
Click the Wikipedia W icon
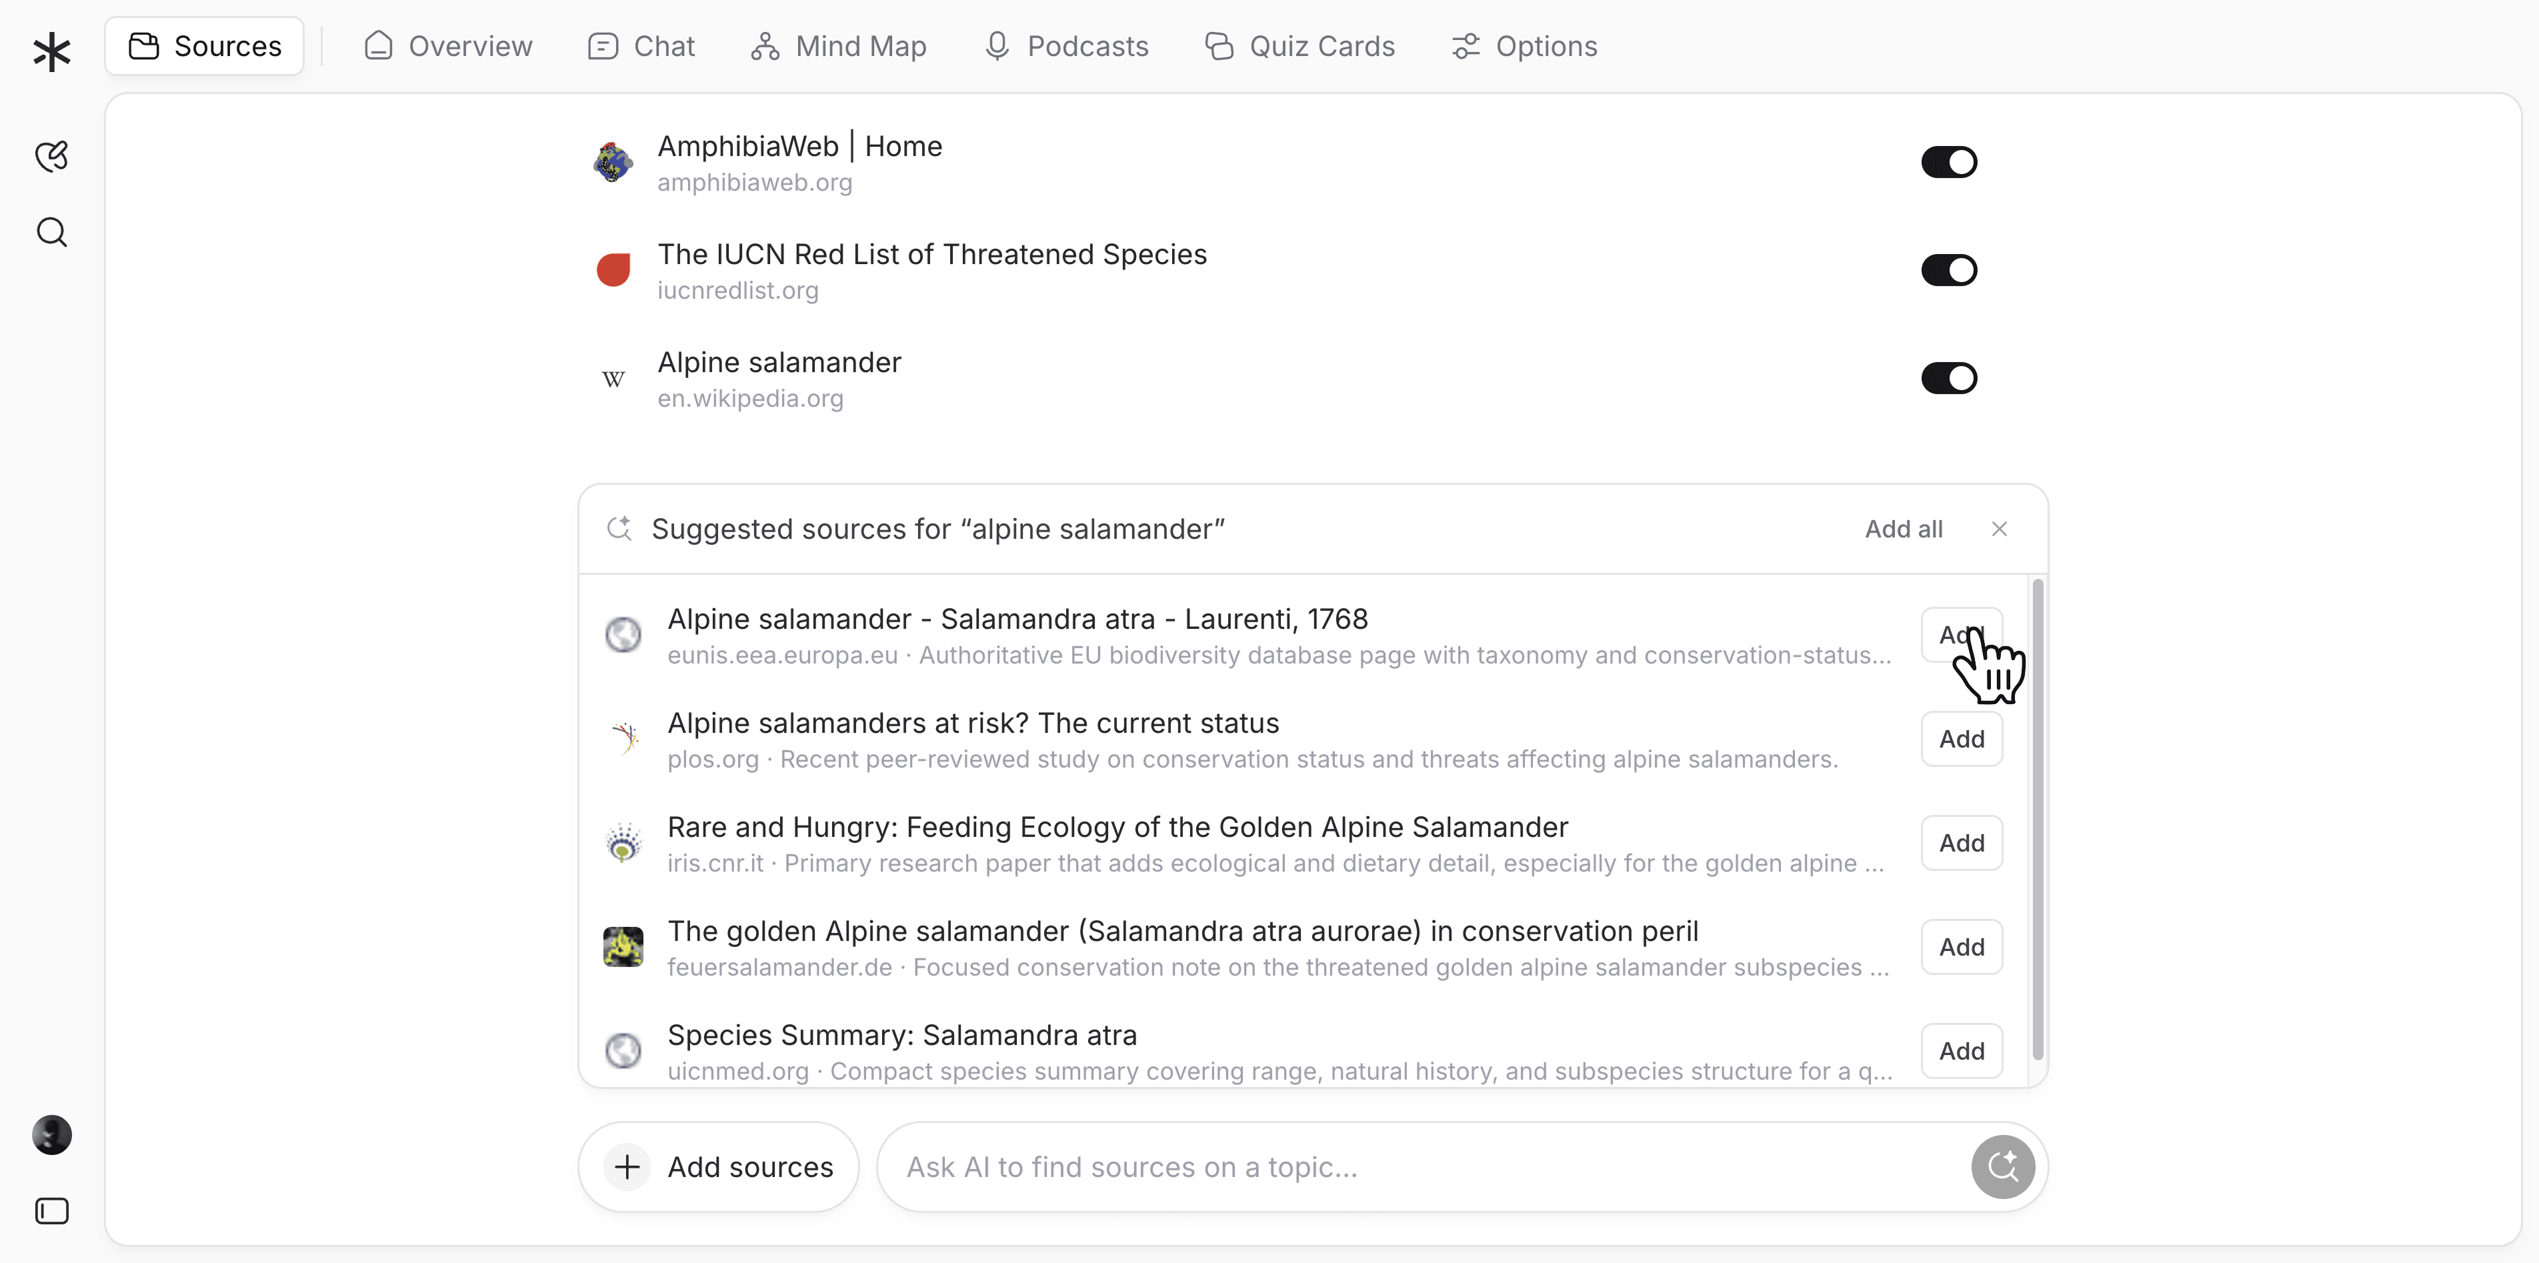point(613,379)
